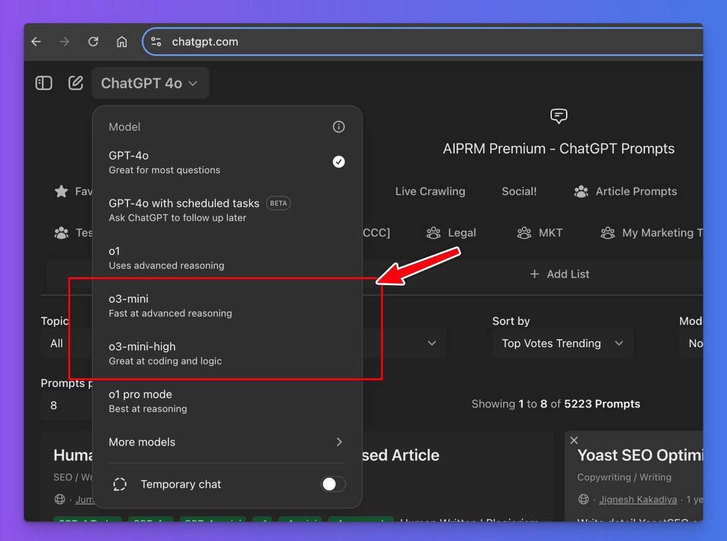Open the Top Votes Trending sort dropdown

point(563,343)
